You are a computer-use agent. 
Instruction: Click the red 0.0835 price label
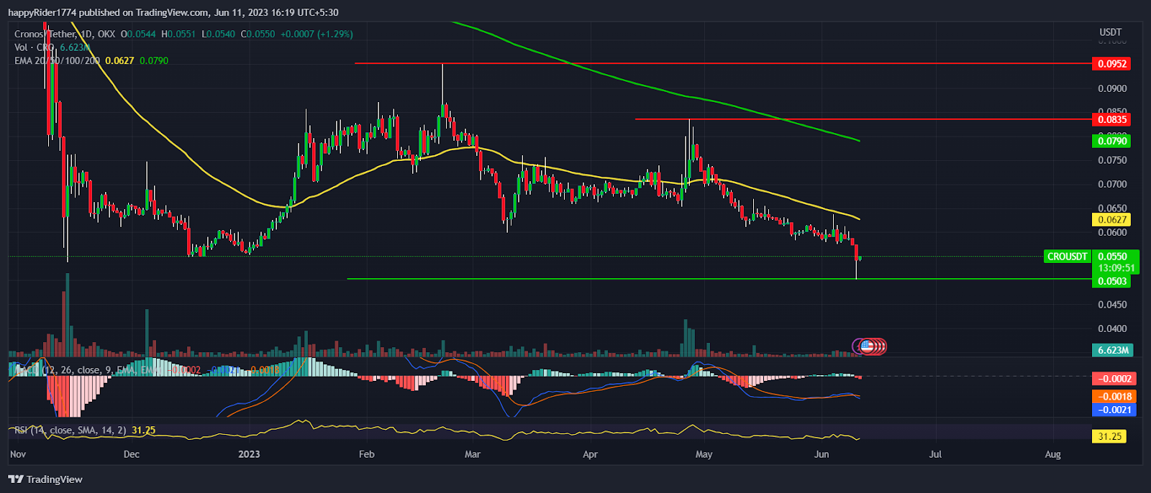[1111, 119]
